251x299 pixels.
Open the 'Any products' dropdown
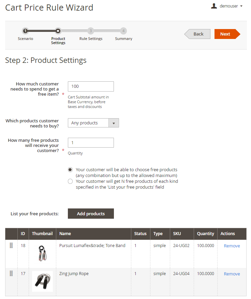click(88, 123)
